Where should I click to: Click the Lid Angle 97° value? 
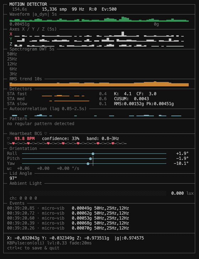[x=14, y=178]
